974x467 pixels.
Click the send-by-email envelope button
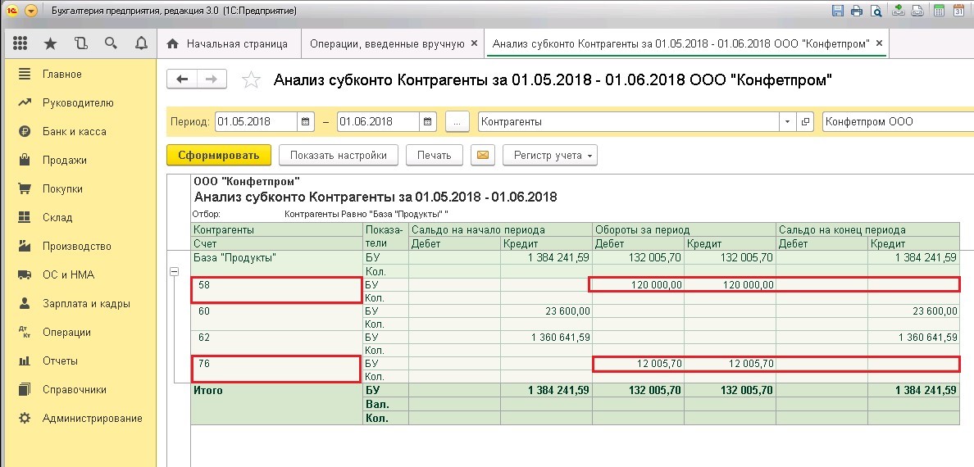(x=483, y=155)
